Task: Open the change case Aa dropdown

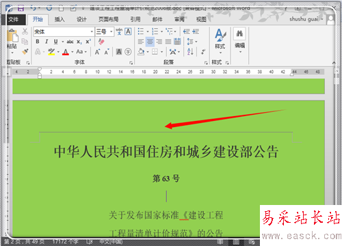Action: (x=81, y=52)
